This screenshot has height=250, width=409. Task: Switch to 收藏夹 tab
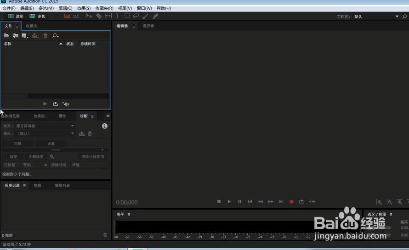click(x=32, y=26)
